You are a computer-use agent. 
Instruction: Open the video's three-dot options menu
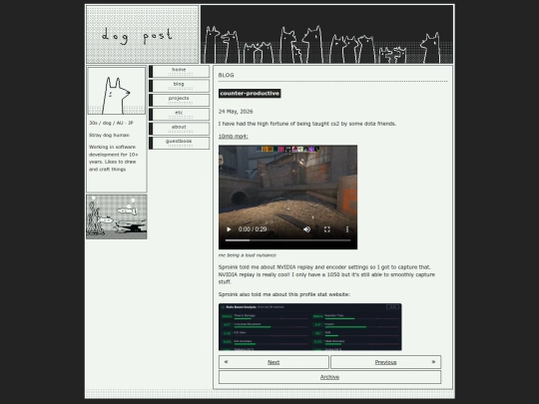click(x=347, y=229)
